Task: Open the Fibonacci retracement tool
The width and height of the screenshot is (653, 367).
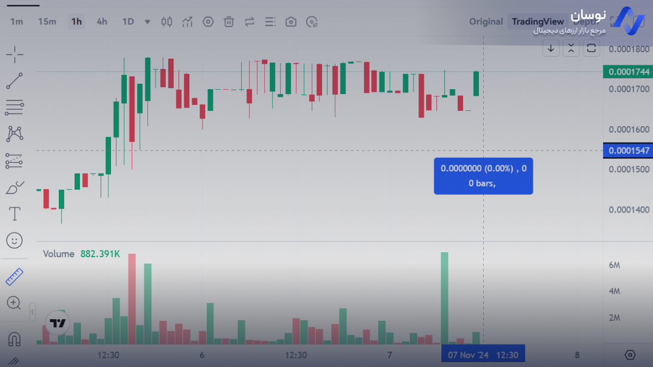Action: (x=15, y=108)
